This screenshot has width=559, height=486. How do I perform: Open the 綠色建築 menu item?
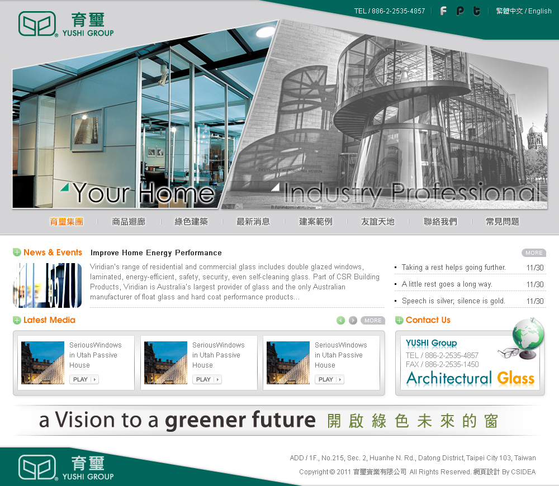[191, 222]
